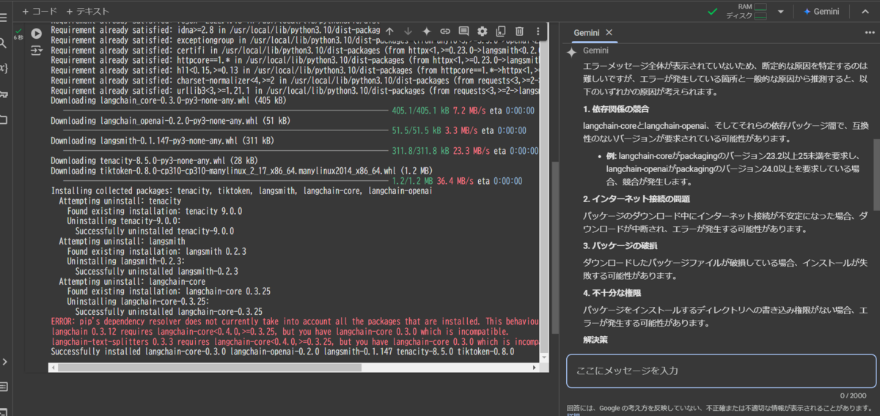Select the Gemini panel tab

tap(586, 33)
